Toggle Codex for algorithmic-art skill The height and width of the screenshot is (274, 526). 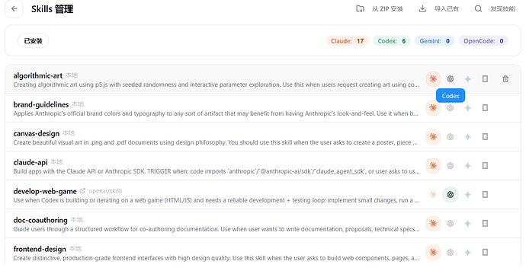click(x=451, y=79)
